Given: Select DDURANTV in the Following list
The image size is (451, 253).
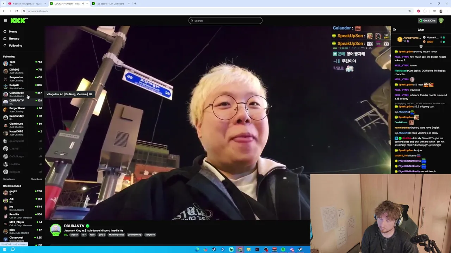Looking at the screenshot, I should pos(22,102).
